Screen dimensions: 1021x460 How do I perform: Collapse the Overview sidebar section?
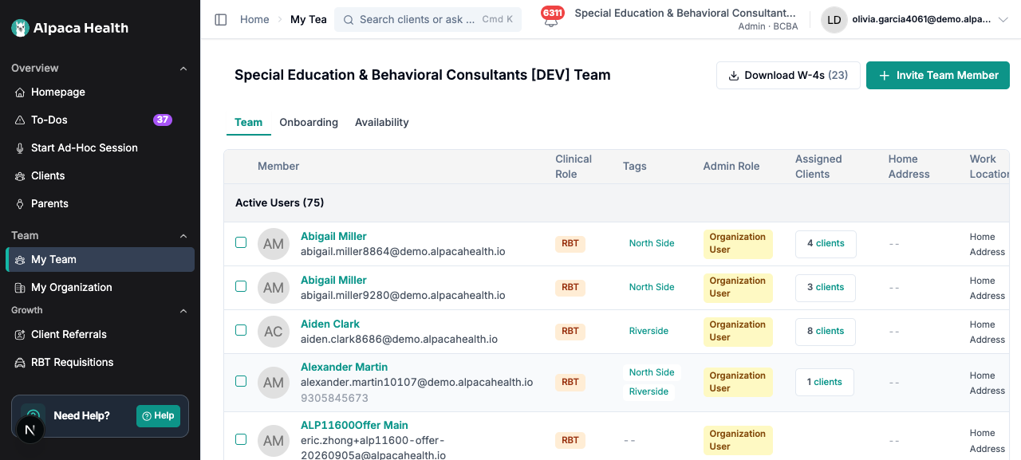(x=183, y=69)
